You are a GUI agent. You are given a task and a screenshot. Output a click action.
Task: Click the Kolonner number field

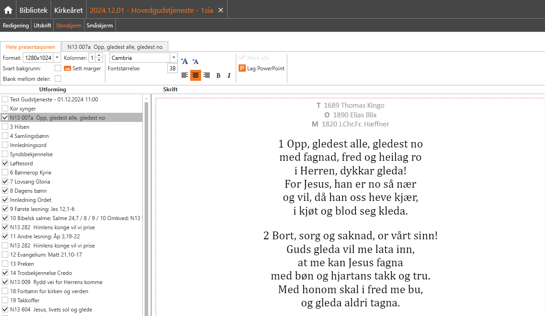point(92,58)
